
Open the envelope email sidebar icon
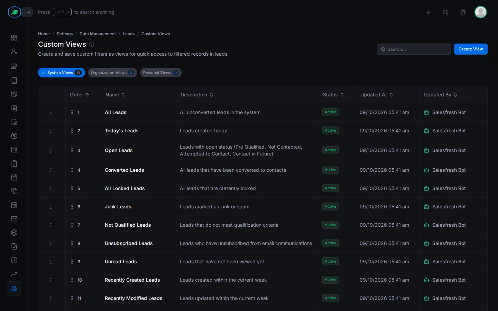point(14,219)
